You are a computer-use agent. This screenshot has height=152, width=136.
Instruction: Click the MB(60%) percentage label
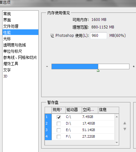tap(118, 36)
